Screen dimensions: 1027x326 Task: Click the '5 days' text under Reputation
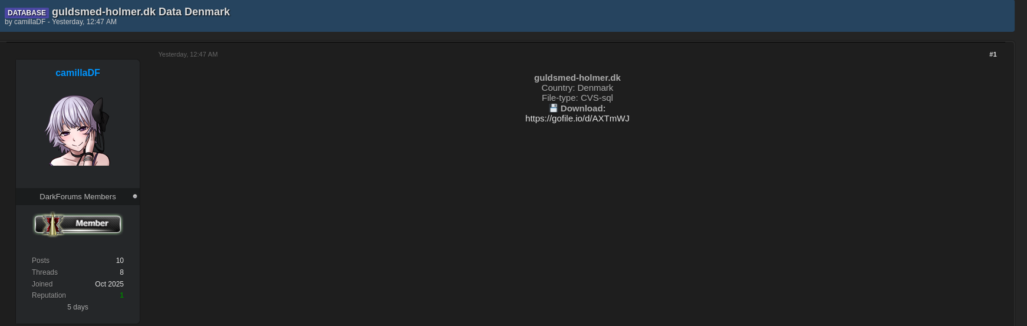[x=78, y=307]
